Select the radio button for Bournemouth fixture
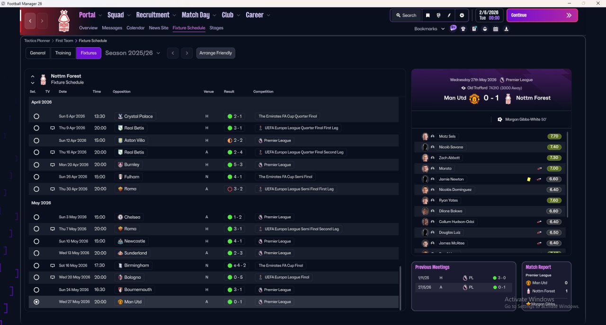 click(x=36, y=290)
